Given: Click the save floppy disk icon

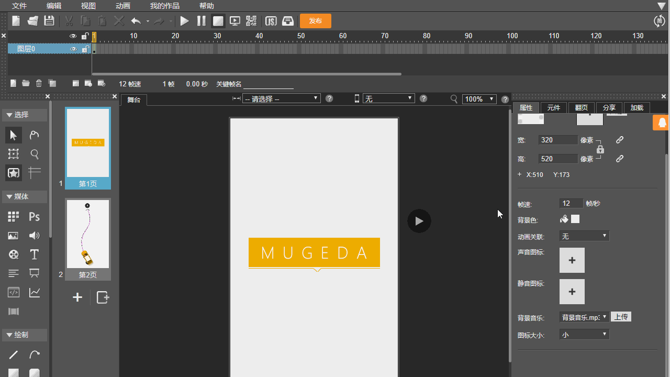Looking at the screenshot, I should (49, 21).
